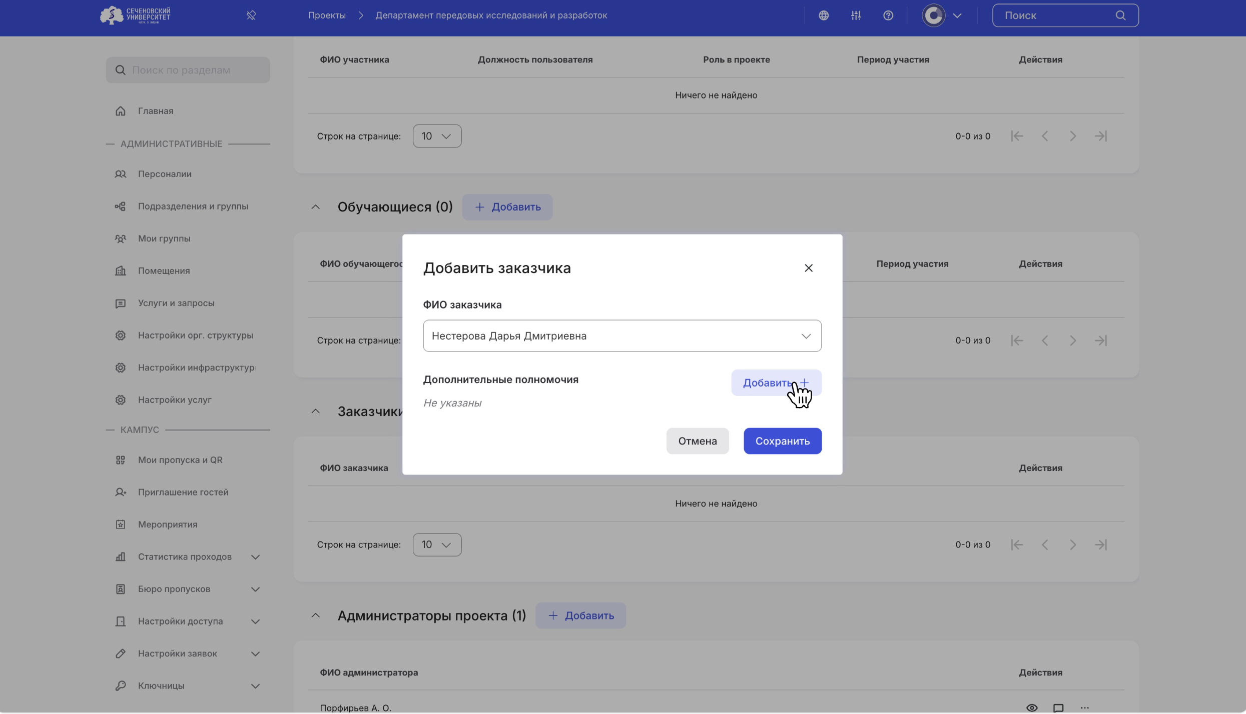The width and height of the screenshot is (1246, 714).
Task: Open Персоналии in the sidebar
Action: pos(165,174)
